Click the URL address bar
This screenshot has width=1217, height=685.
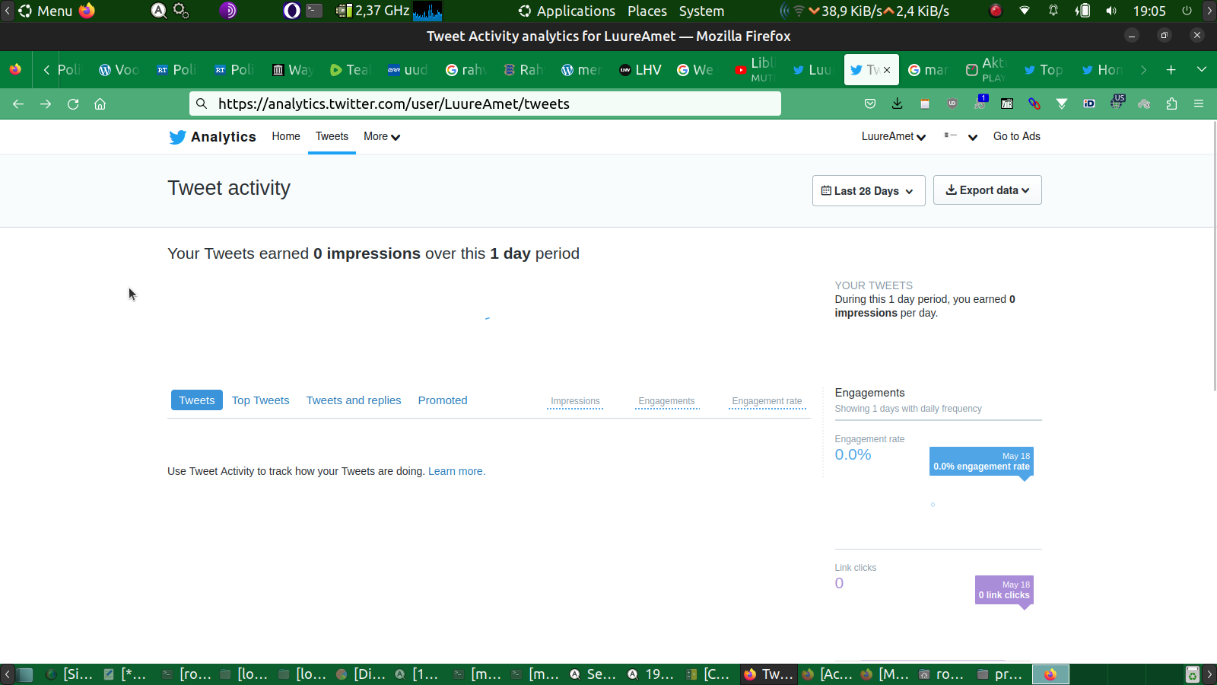click(485, 104)
